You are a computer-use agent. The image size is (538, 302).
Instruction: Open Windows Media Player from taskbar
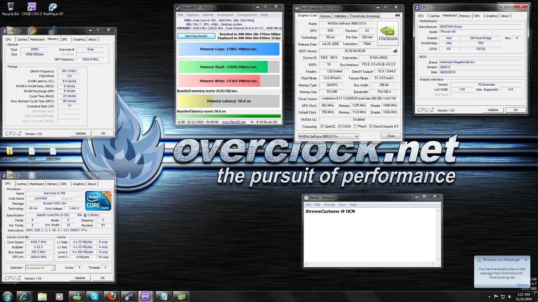coord(59,296)
